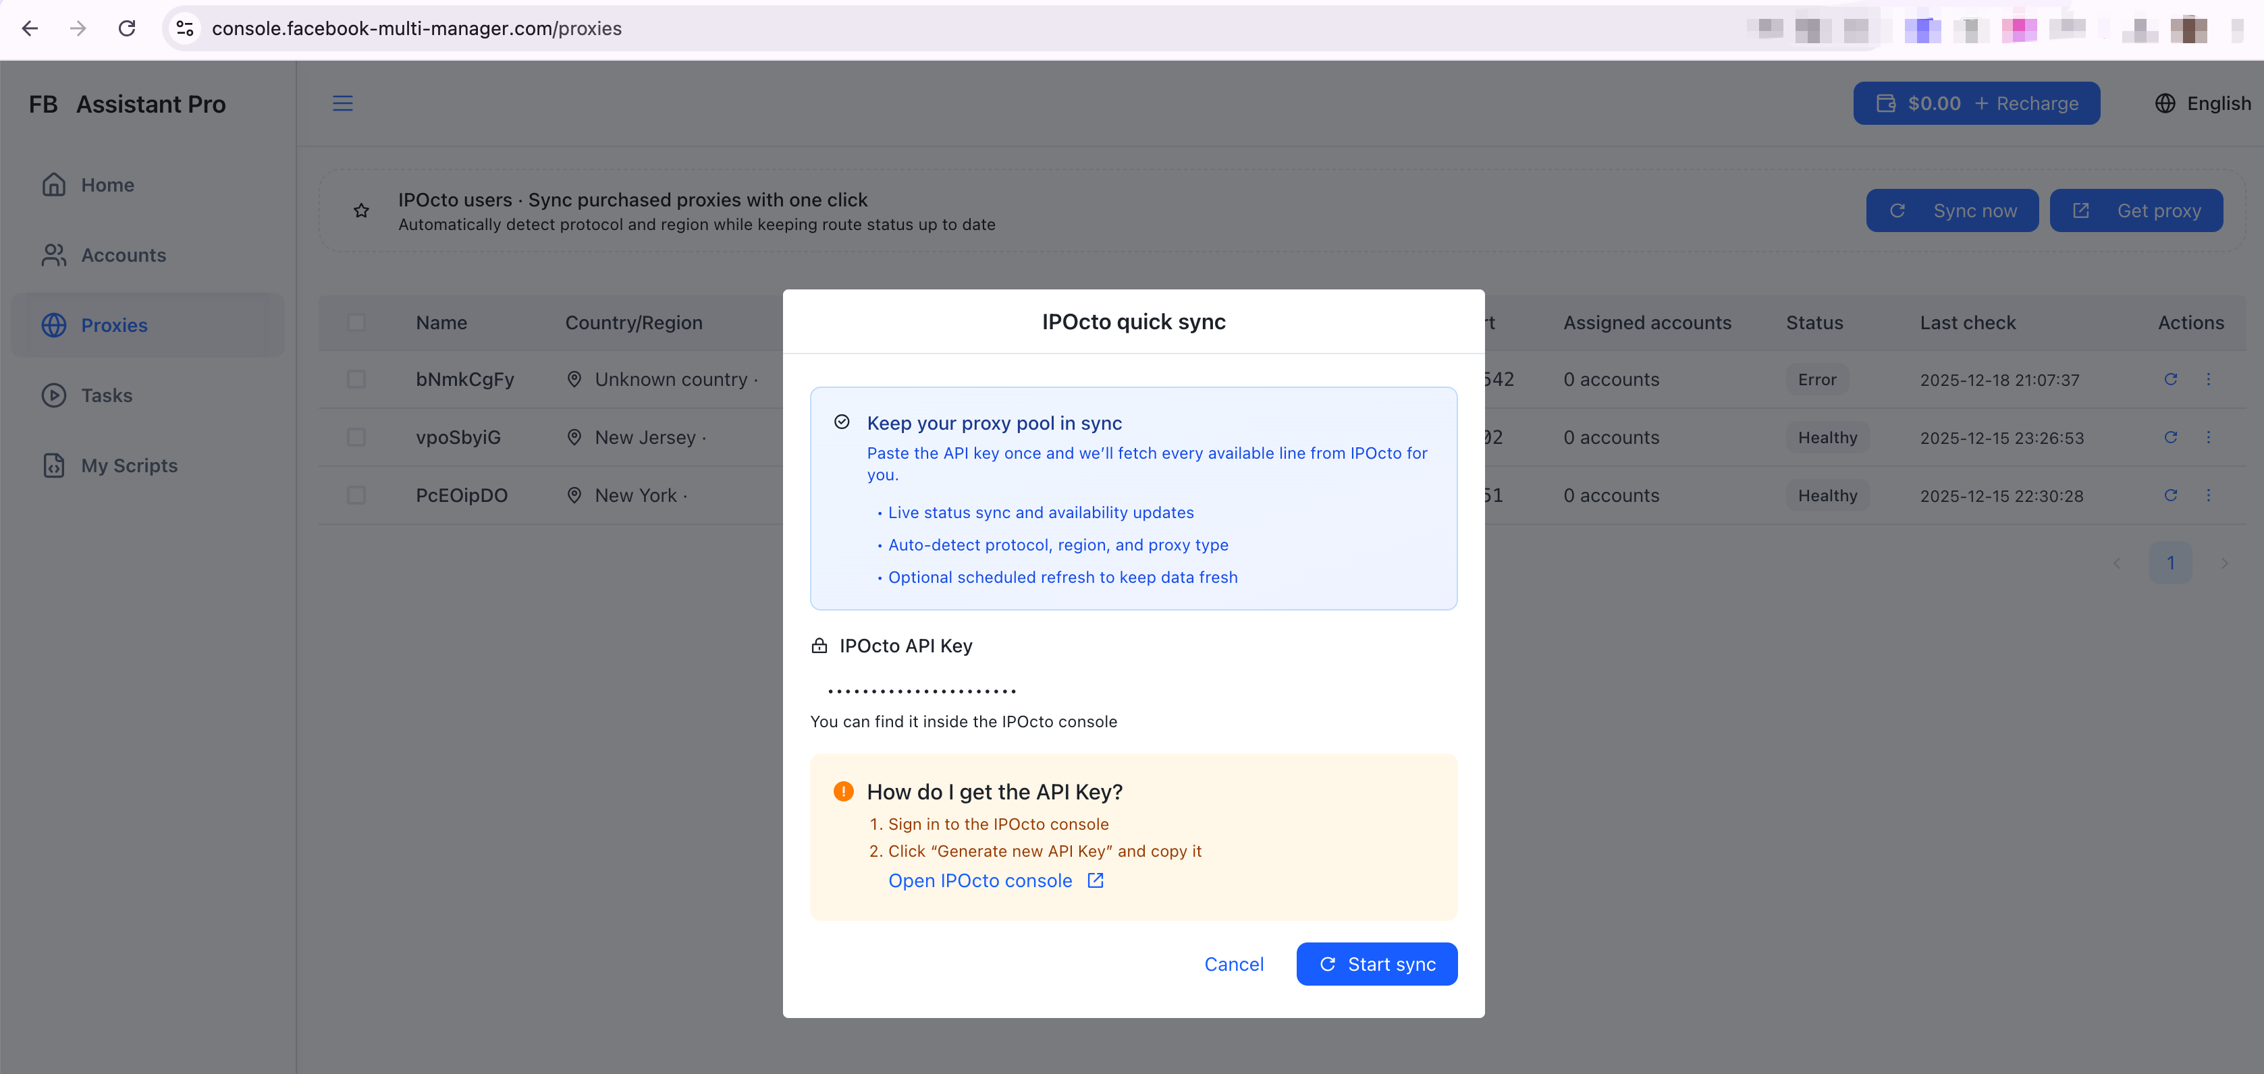Open the English language dropdown

2217,104
